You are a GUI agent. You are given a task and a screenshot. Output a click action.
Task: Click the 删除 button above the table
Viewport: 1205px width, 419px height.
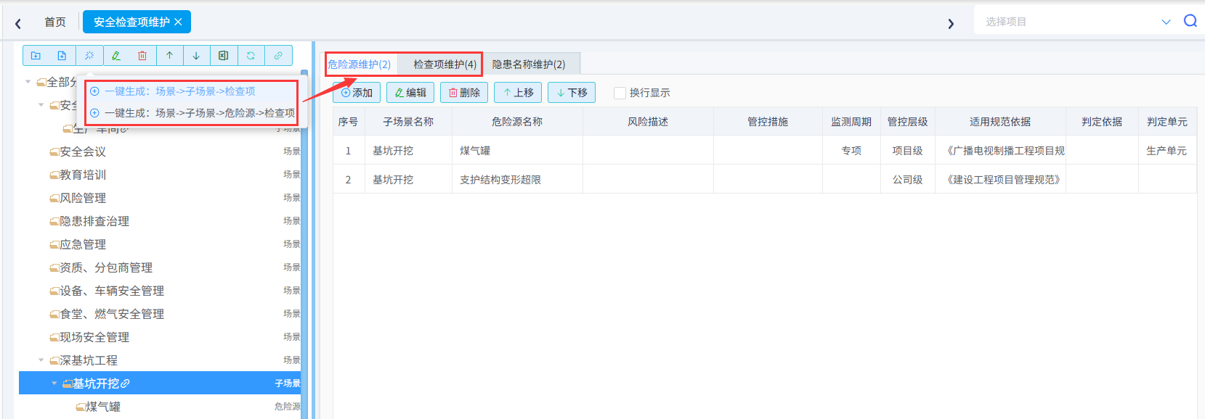tap(464, 93)
